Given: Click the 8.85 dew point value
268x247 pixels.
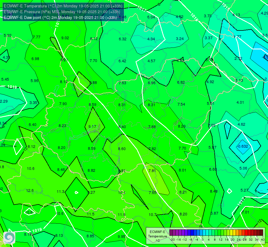Looking at the screenshot, I should point(90,236).
